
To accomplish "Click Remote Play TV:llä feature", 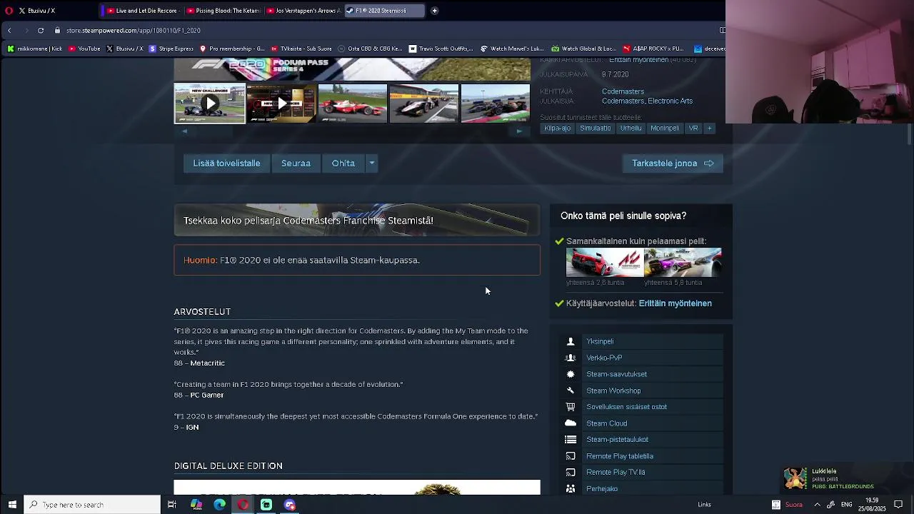I will pyautogui.click(x=641, y=472).
